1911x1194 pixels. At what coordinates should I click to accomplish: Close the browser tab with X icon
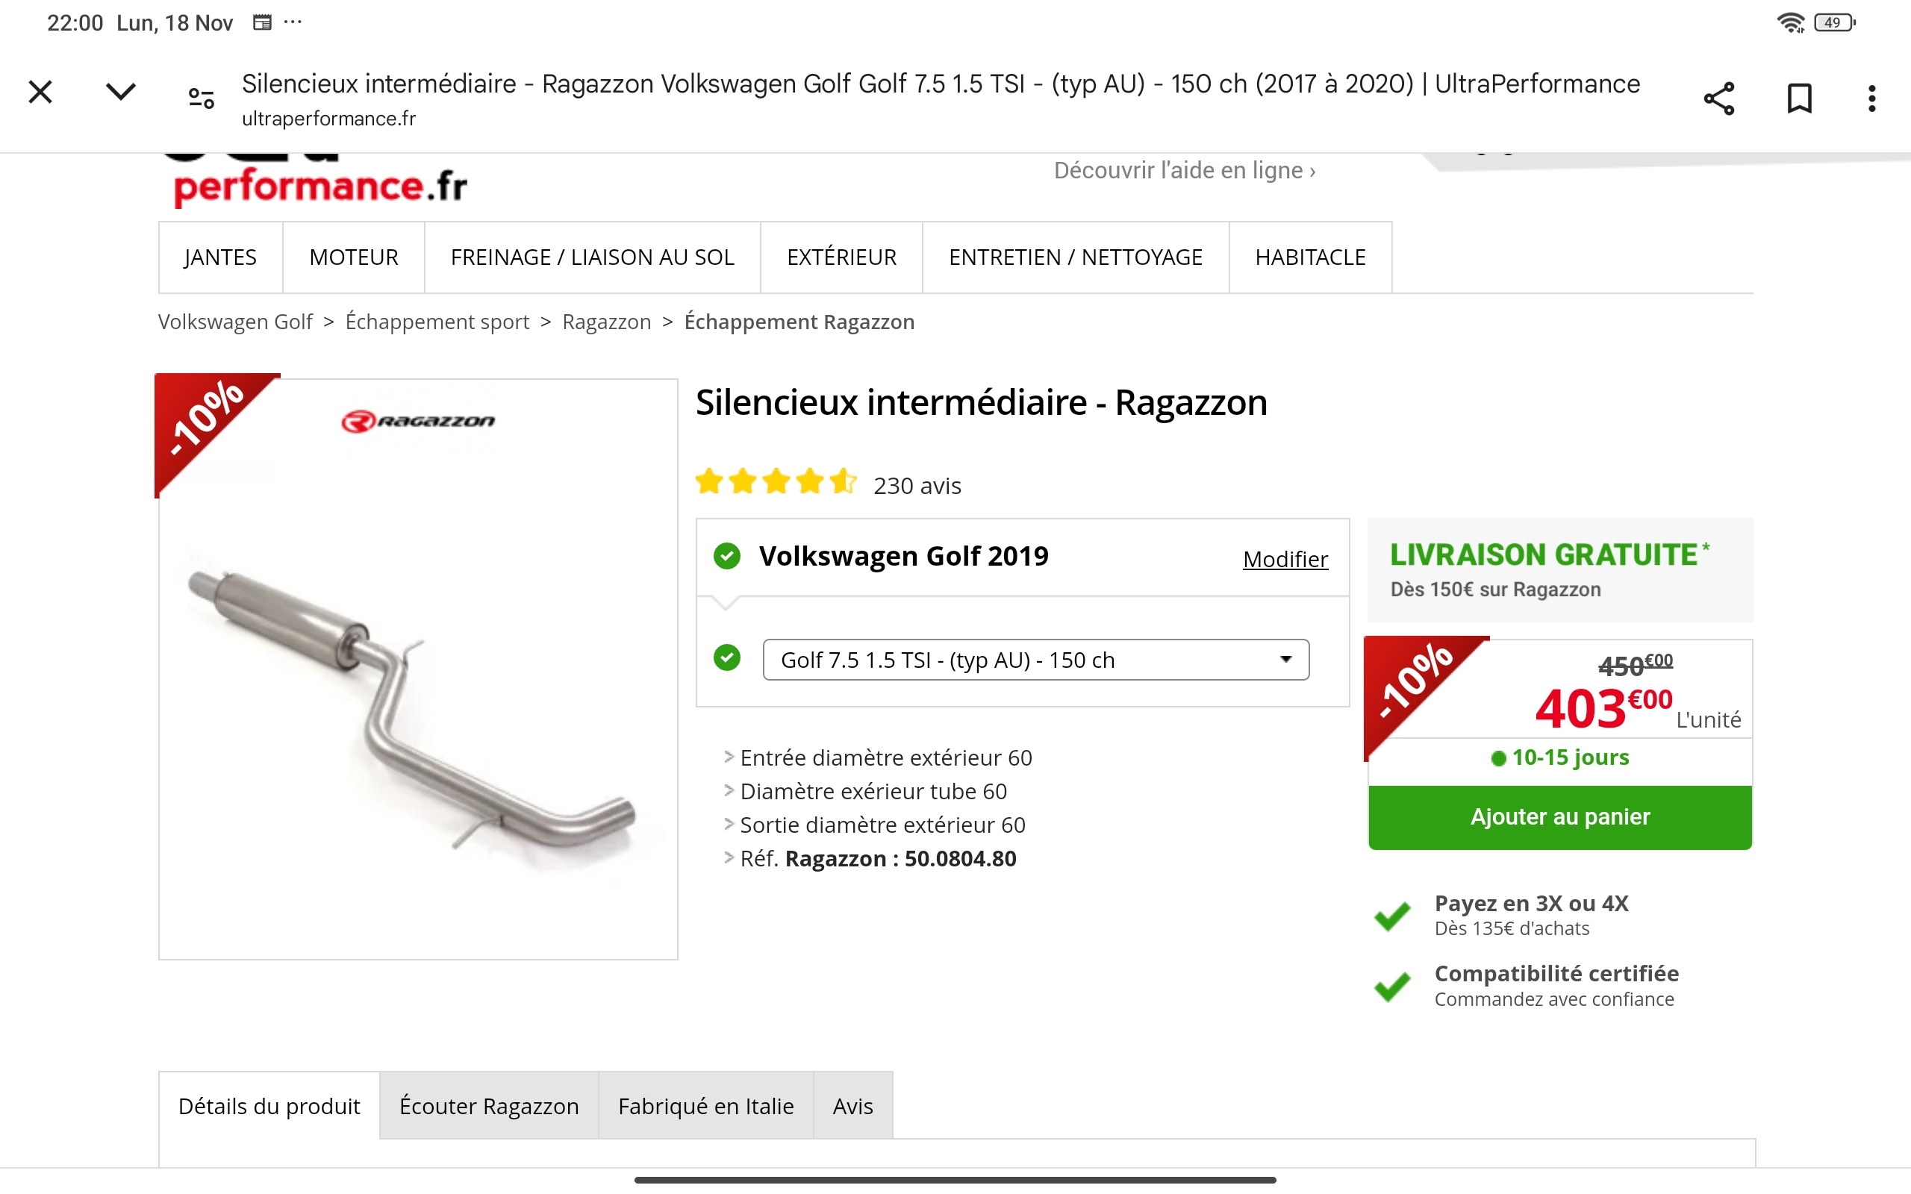coord(40,92)
